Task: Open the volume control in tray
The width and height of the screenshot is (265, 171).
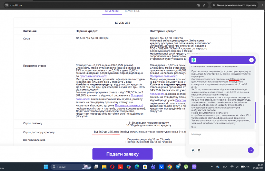Action: (237, 167)
